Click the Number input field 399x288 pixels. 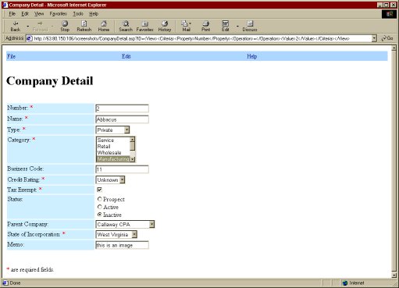point(122,108)
